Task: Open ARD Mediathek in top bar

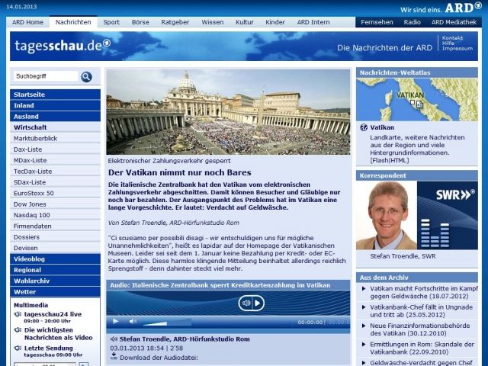Action: [x=454, y=22]
